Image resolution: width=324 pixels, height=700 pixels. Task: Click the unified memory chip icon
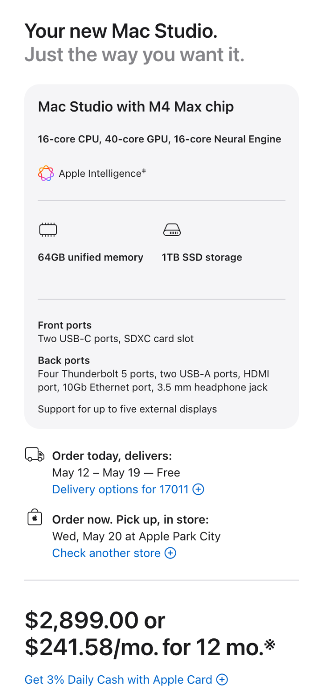click(48, 230)
